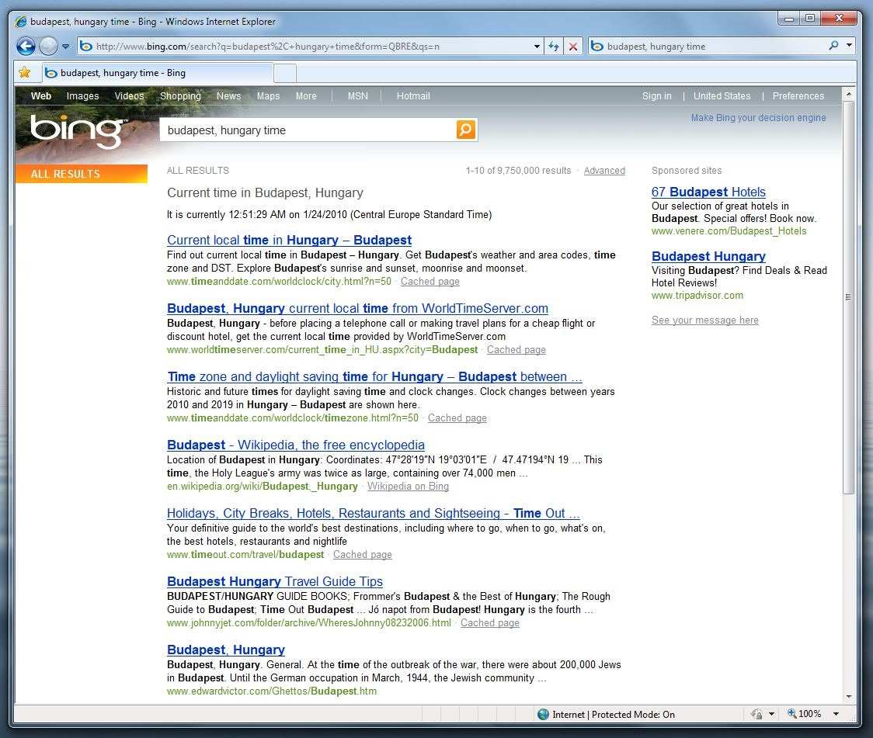Click 'See your message here' link

(x=705, y=320)
